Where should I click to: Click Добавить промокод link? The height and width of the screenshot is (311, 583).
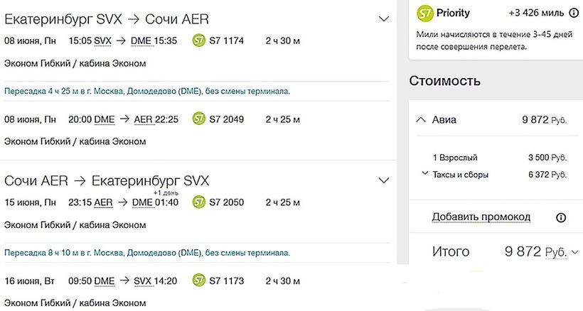tap(481, 217)
